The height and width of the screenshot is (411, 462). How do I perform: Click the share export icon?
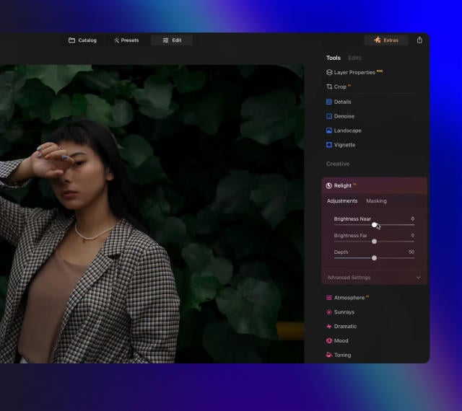[x=419, y=40]
